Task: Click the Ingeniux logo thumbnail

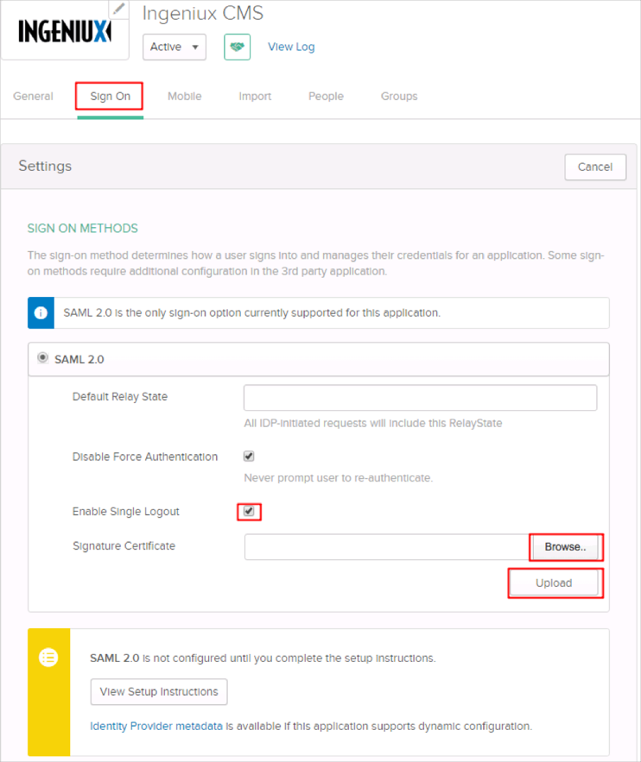Action: click(x=63, y=33)
